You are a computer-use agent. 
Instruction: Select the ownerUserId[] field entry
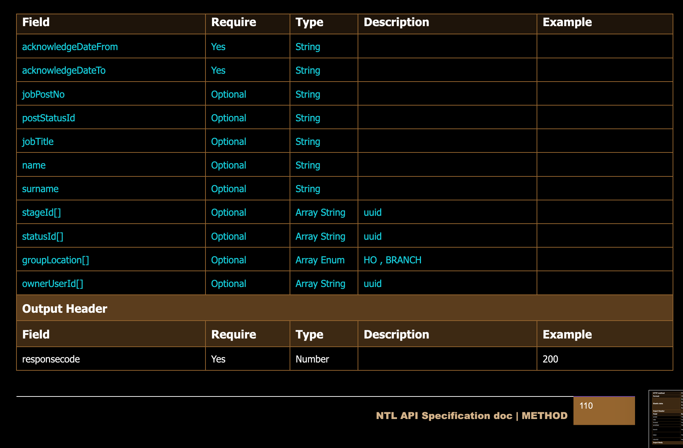(53, 284)
